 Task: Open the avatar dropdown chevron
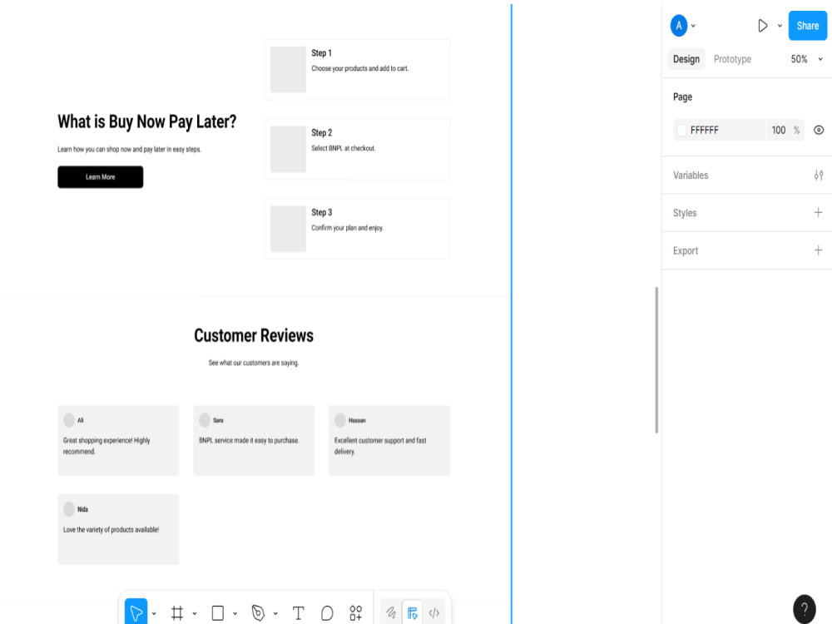[693, 26]
